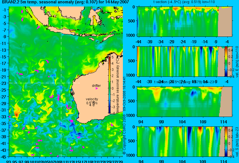Click the 0.5 m/s velocity scale arrow
Viewport: 239px width, 163px height.
coord(92,102)
